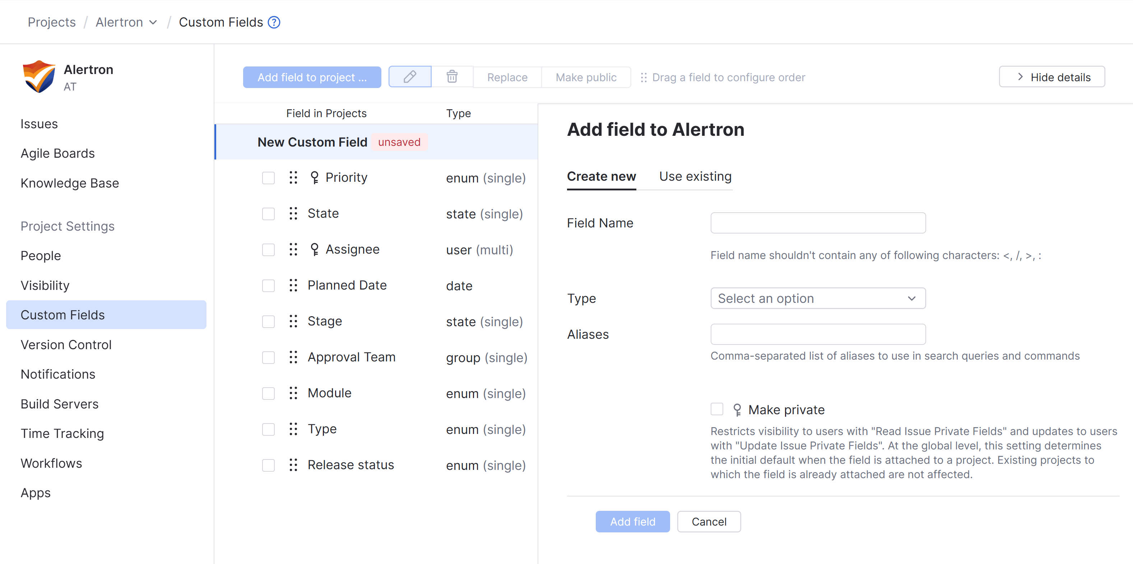Open the Type 'Select an option' dropdown
This screenshot has width=1133, height=564.
[x=818, y=298]
